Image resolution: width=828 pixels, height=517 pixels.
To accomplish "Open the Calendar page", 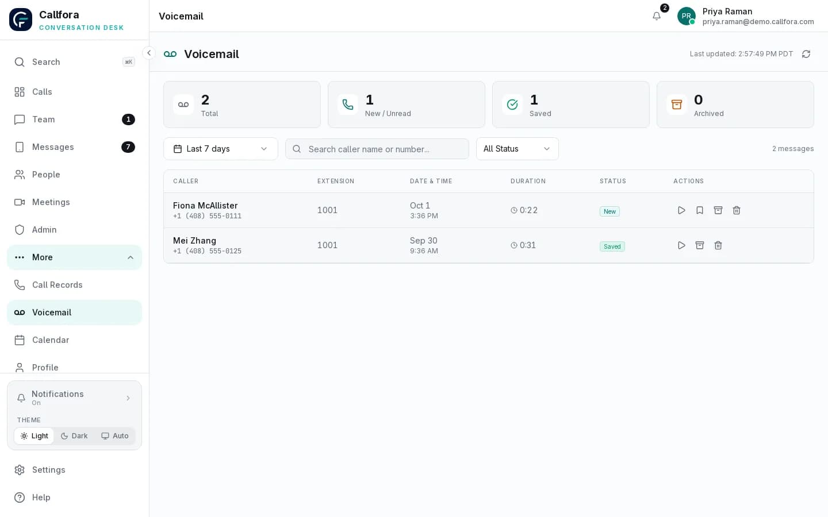I will pyautogui.click(x=74, y=340).
